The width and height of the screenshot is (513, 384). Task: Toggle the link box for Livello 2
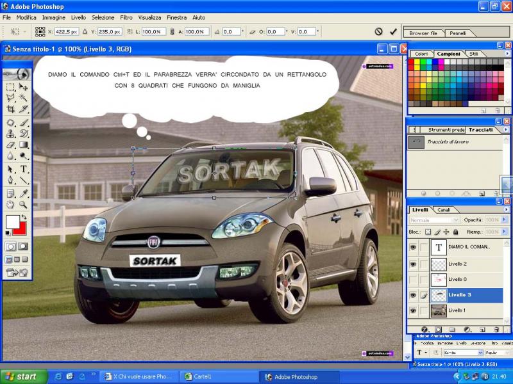point(424,264)
